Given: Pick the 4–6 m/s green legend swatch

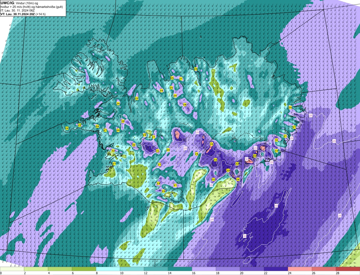Looking at the screenshot, I should click(x=60, y=269).
